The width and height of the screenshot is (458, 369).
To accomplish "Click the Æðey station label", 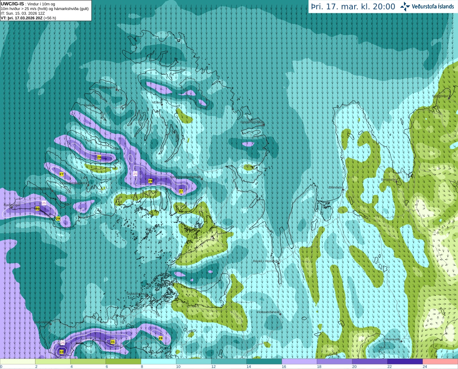I will coord(157,102).
